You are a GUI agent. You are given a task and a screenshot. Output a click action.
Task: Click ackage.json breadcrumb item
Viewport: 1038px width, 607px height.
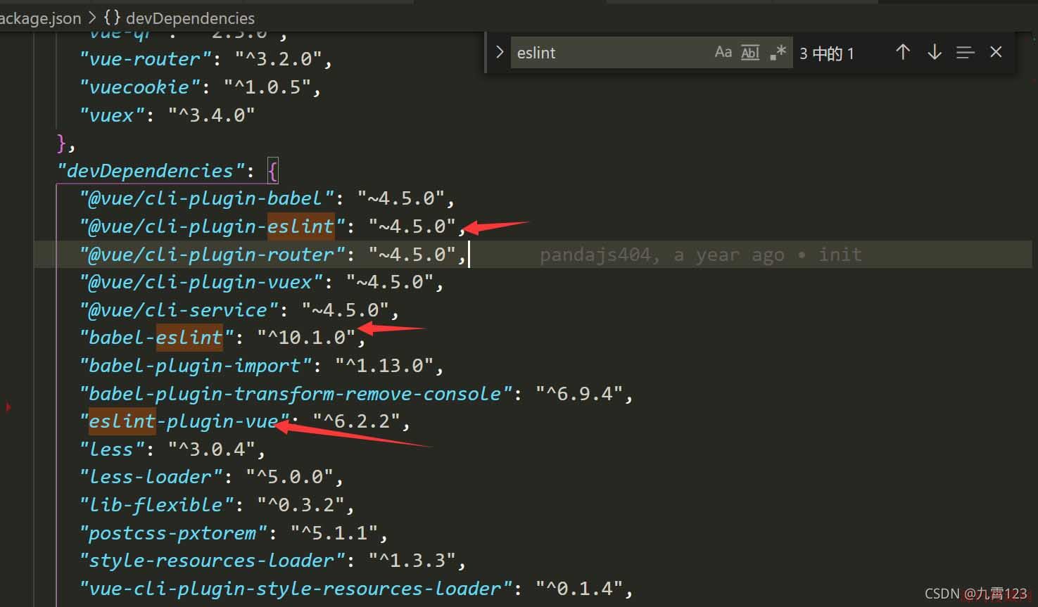pyautogui.click(x=40, y=18)
